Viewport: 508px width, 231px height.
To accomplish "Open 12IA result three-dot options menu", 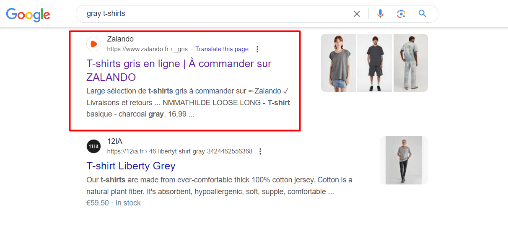I will [x=261, y=151].
